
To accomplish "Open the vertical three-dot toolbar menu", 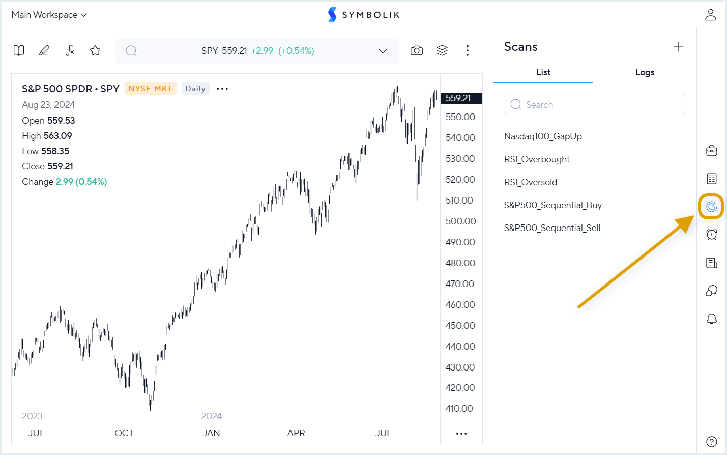I will [x=468, y=50].
